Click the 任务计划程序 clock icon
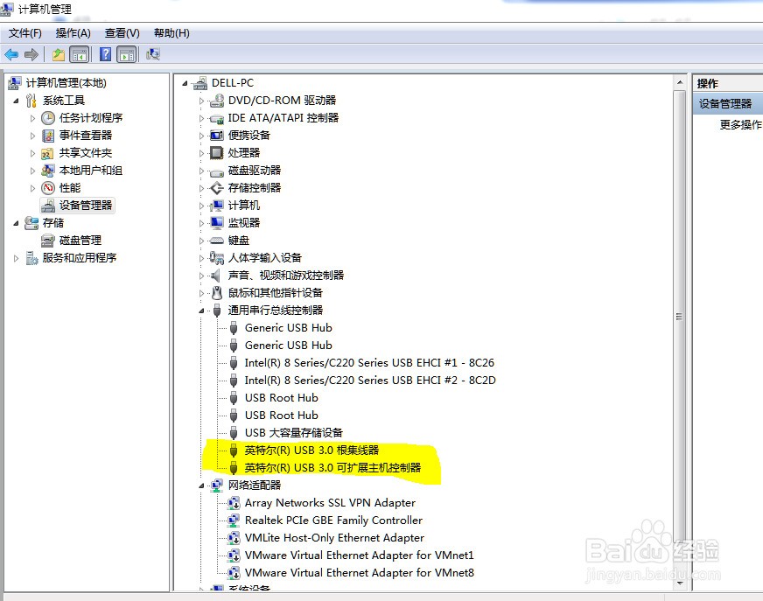 point(48,118)
